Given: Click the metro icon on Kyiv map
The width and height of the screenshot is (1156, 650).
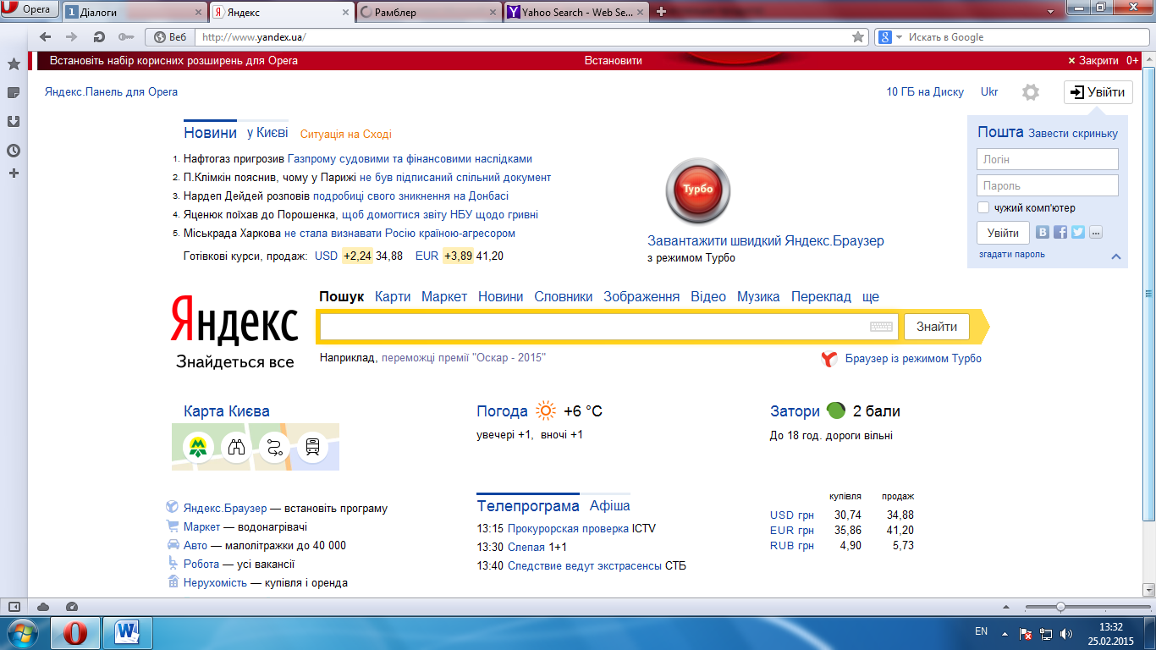Looking at the screenshot, I should (x=199, y=447).
